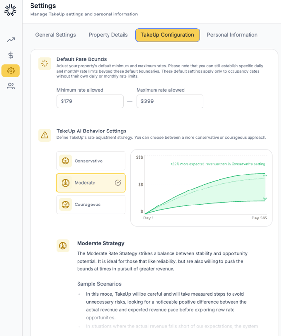Click the 'Maximum rate allowed' label
Viewport: 281px width, 336px height.
point(160,90)
